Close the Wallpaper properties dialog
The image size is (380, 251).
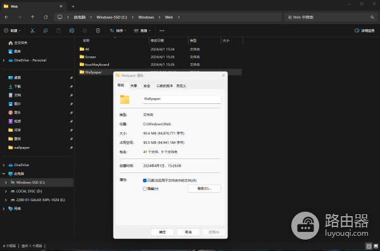pyautogui.click(x=224, y=75)
